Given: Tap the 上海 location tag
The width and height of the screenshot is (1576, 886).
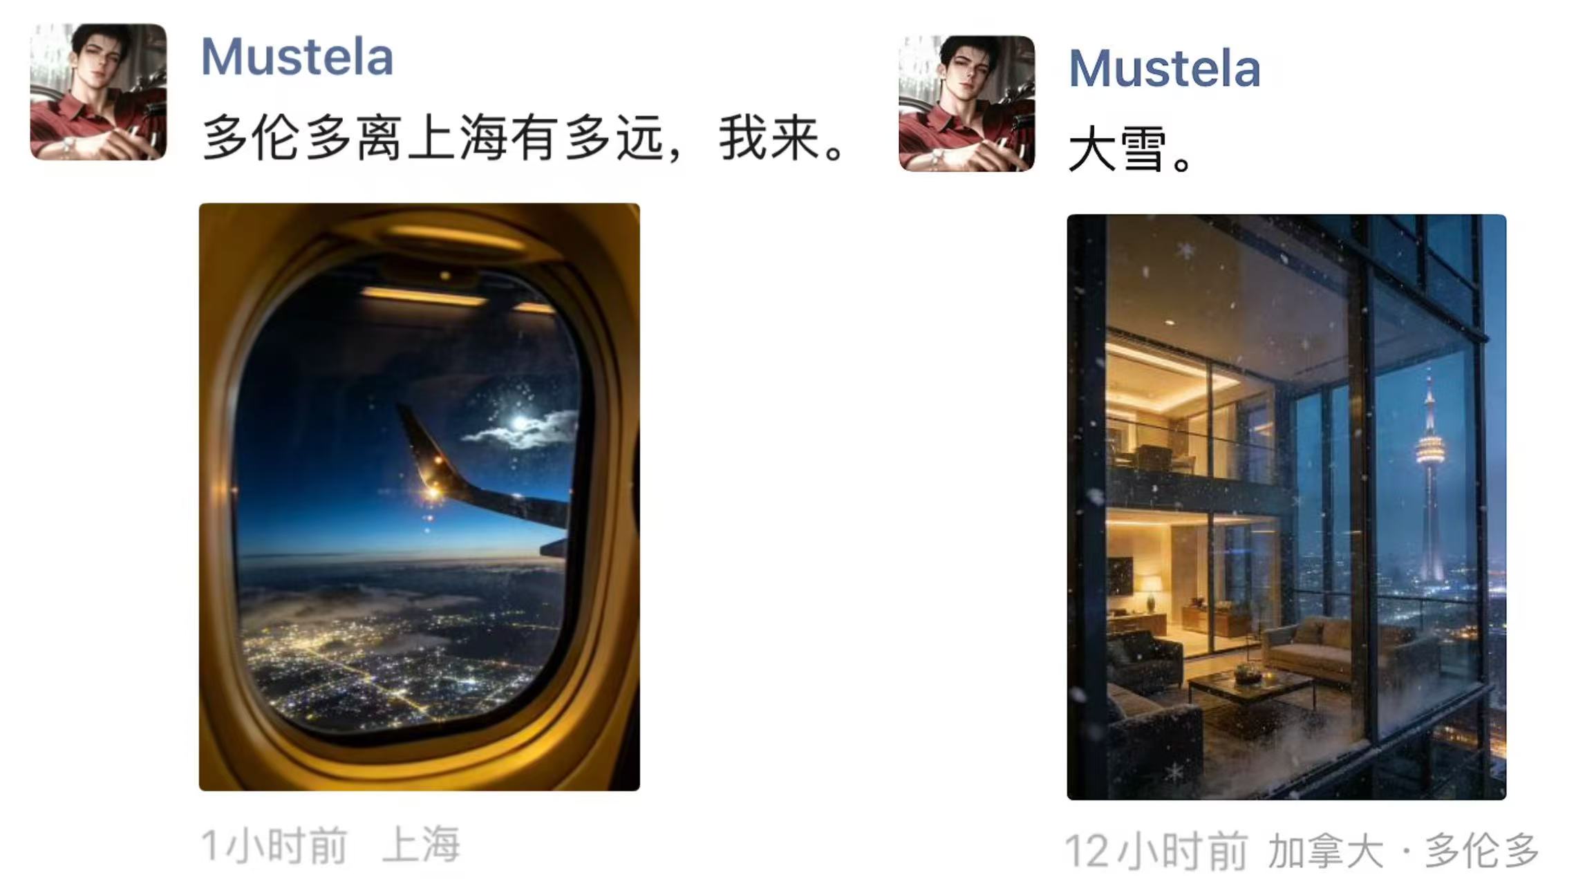Looking at the screenshot, I should click(x=421, y=845).
